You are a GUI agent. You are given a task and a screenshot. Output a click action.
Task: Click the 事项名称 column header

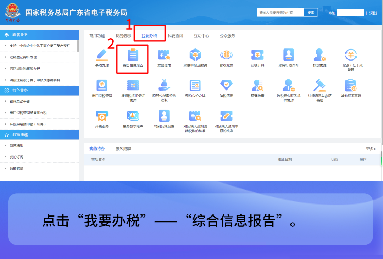(x=98, y=159)
